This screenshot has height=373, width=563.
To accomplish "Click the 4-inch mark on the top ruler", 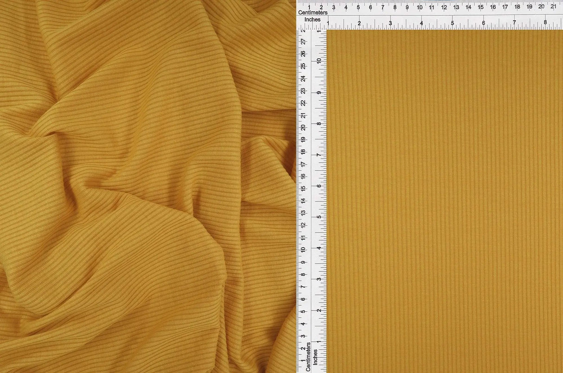I will (x=421, y=22).
